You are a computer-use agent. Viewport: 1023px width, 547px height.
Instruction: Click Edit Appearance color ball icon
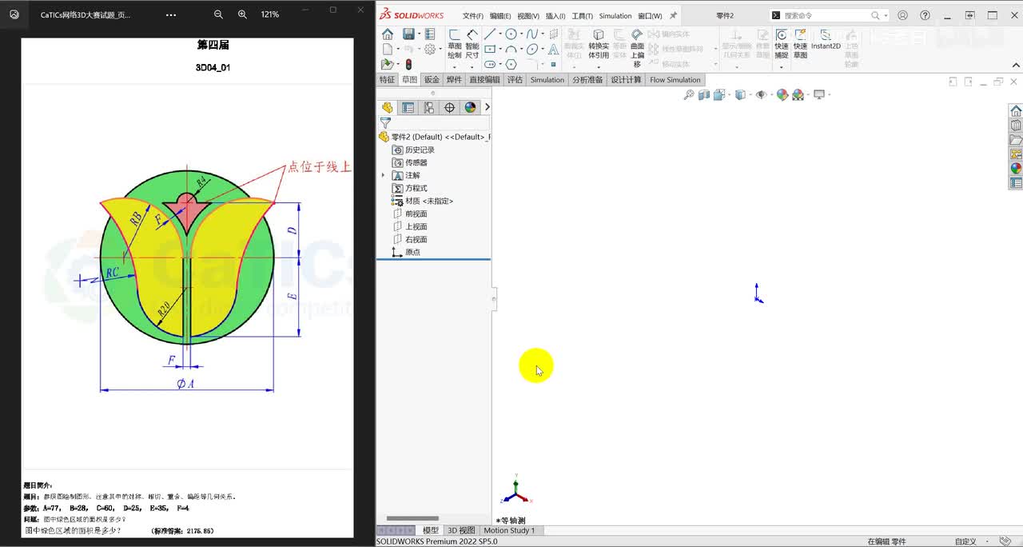click(x=782, y=94)
